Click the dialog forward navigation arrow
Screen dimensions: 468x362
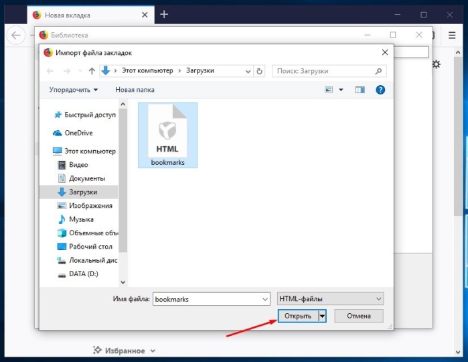tap(67, 71)
